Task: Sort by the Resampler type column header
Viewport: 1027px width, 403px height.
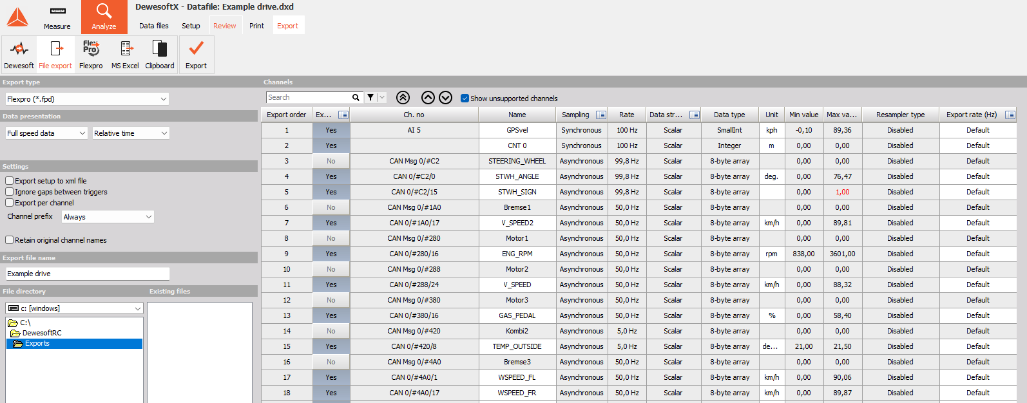Action: click(x=900, y=115)
